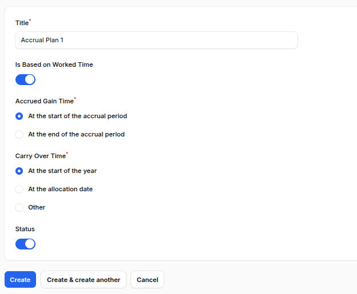Click the Status label text

click(x=25, y=229)
